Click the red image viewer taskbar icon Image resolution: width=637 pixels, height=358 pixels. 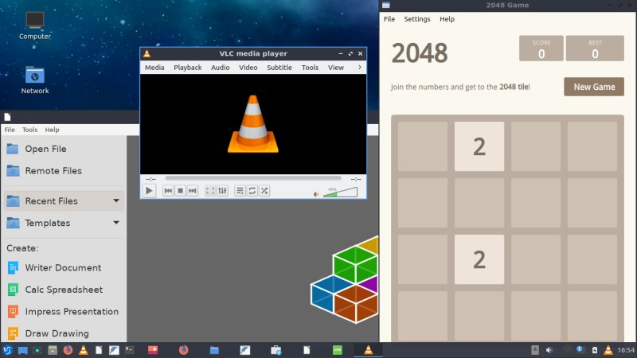point(153,350)
